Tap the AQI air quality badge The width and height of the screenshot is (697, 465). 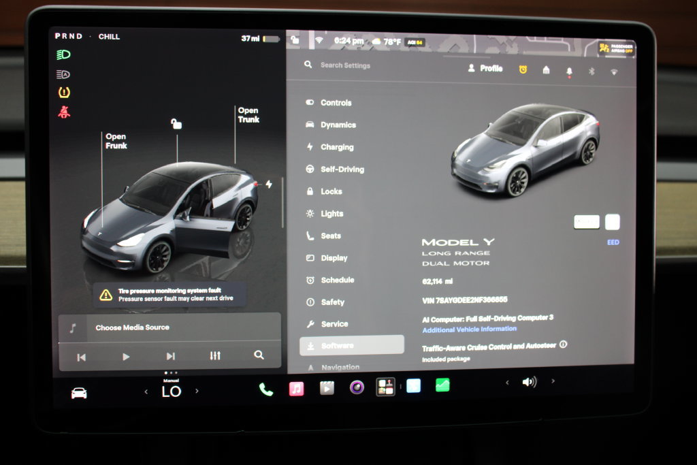click(x=415, y=42)
